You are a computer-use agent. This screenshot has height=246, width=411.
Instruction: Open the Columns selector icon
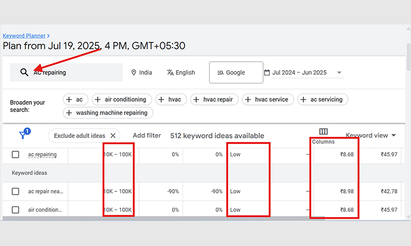[x=323, y=131]
